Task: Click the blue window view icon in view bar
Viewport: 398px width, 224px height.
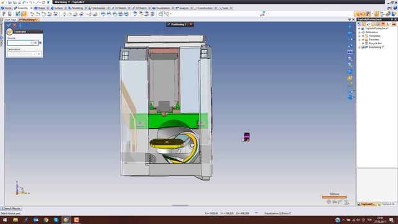Action: coord(350,52)
